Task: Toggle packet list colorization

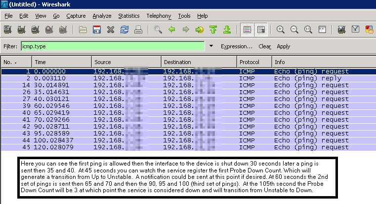Action: (247, 30)
